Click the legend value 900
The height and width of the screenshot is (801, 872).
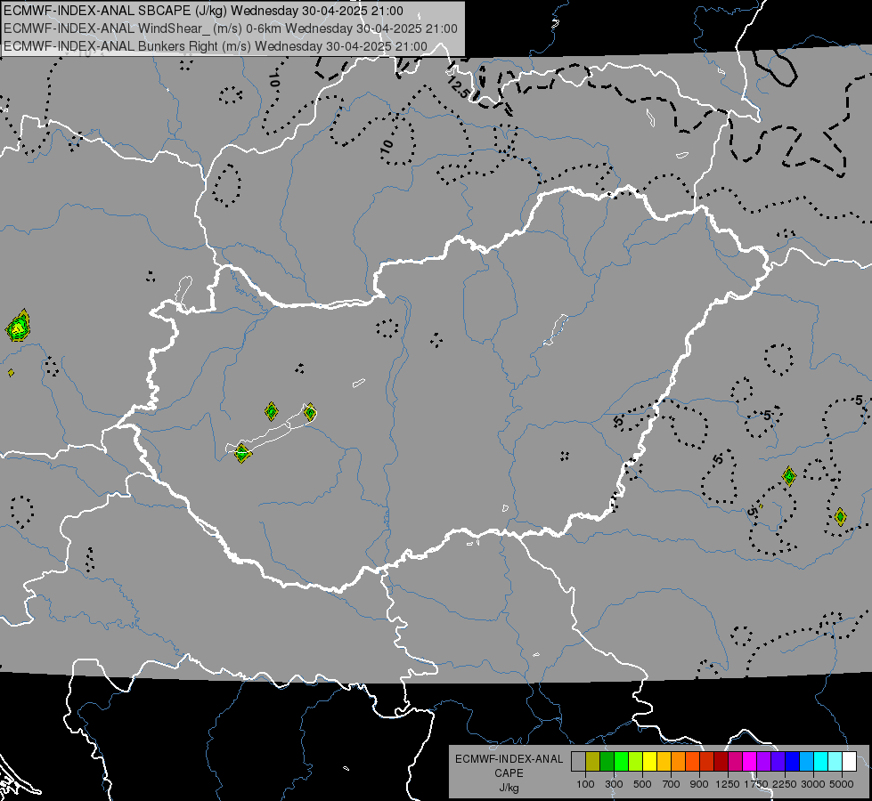coord(699,784)
